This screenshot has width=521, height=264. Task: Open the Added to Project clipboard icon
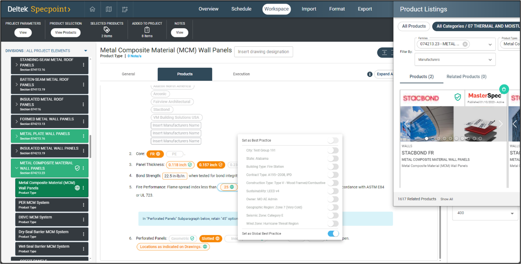[147, 30]
